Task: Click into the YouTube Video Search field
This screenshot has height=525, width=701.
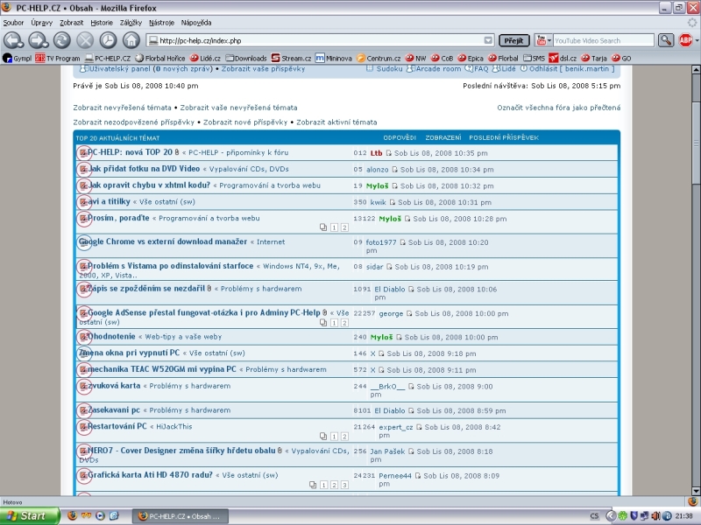Action: (x=603, y=40)
